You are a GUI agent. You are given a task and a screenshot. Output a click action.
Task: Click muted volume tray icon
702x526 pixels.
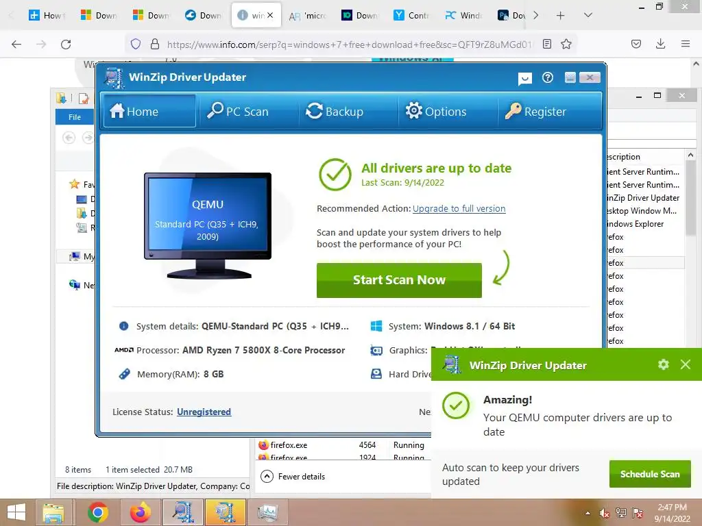click(x=605, y=513)
